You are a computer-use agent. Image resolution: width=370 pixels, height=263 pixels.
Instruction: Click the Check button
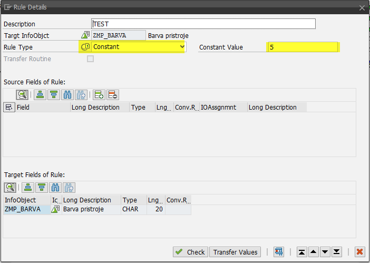click(190, 252)
